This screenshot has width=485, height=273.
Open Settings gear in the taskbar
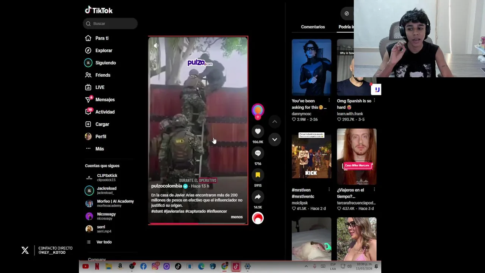click(x=247, y=267)
